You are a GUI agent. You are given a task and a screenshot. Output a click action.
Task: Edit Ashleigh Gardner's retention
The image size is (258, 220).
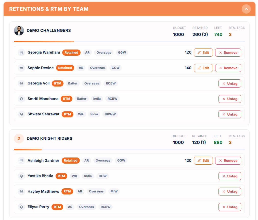(x=203, y=161)
